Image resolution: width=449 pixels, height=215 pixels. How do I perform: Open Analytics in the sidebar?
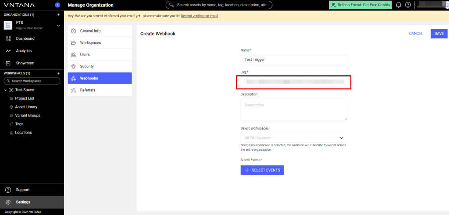pos(24,51)
